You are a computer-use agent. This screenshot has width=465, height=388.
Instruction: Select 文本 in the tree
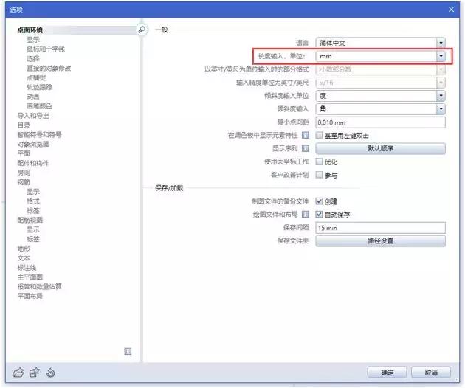[24, 258]
